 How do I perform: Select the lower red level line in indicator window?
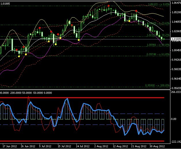[x=82, y=141]
